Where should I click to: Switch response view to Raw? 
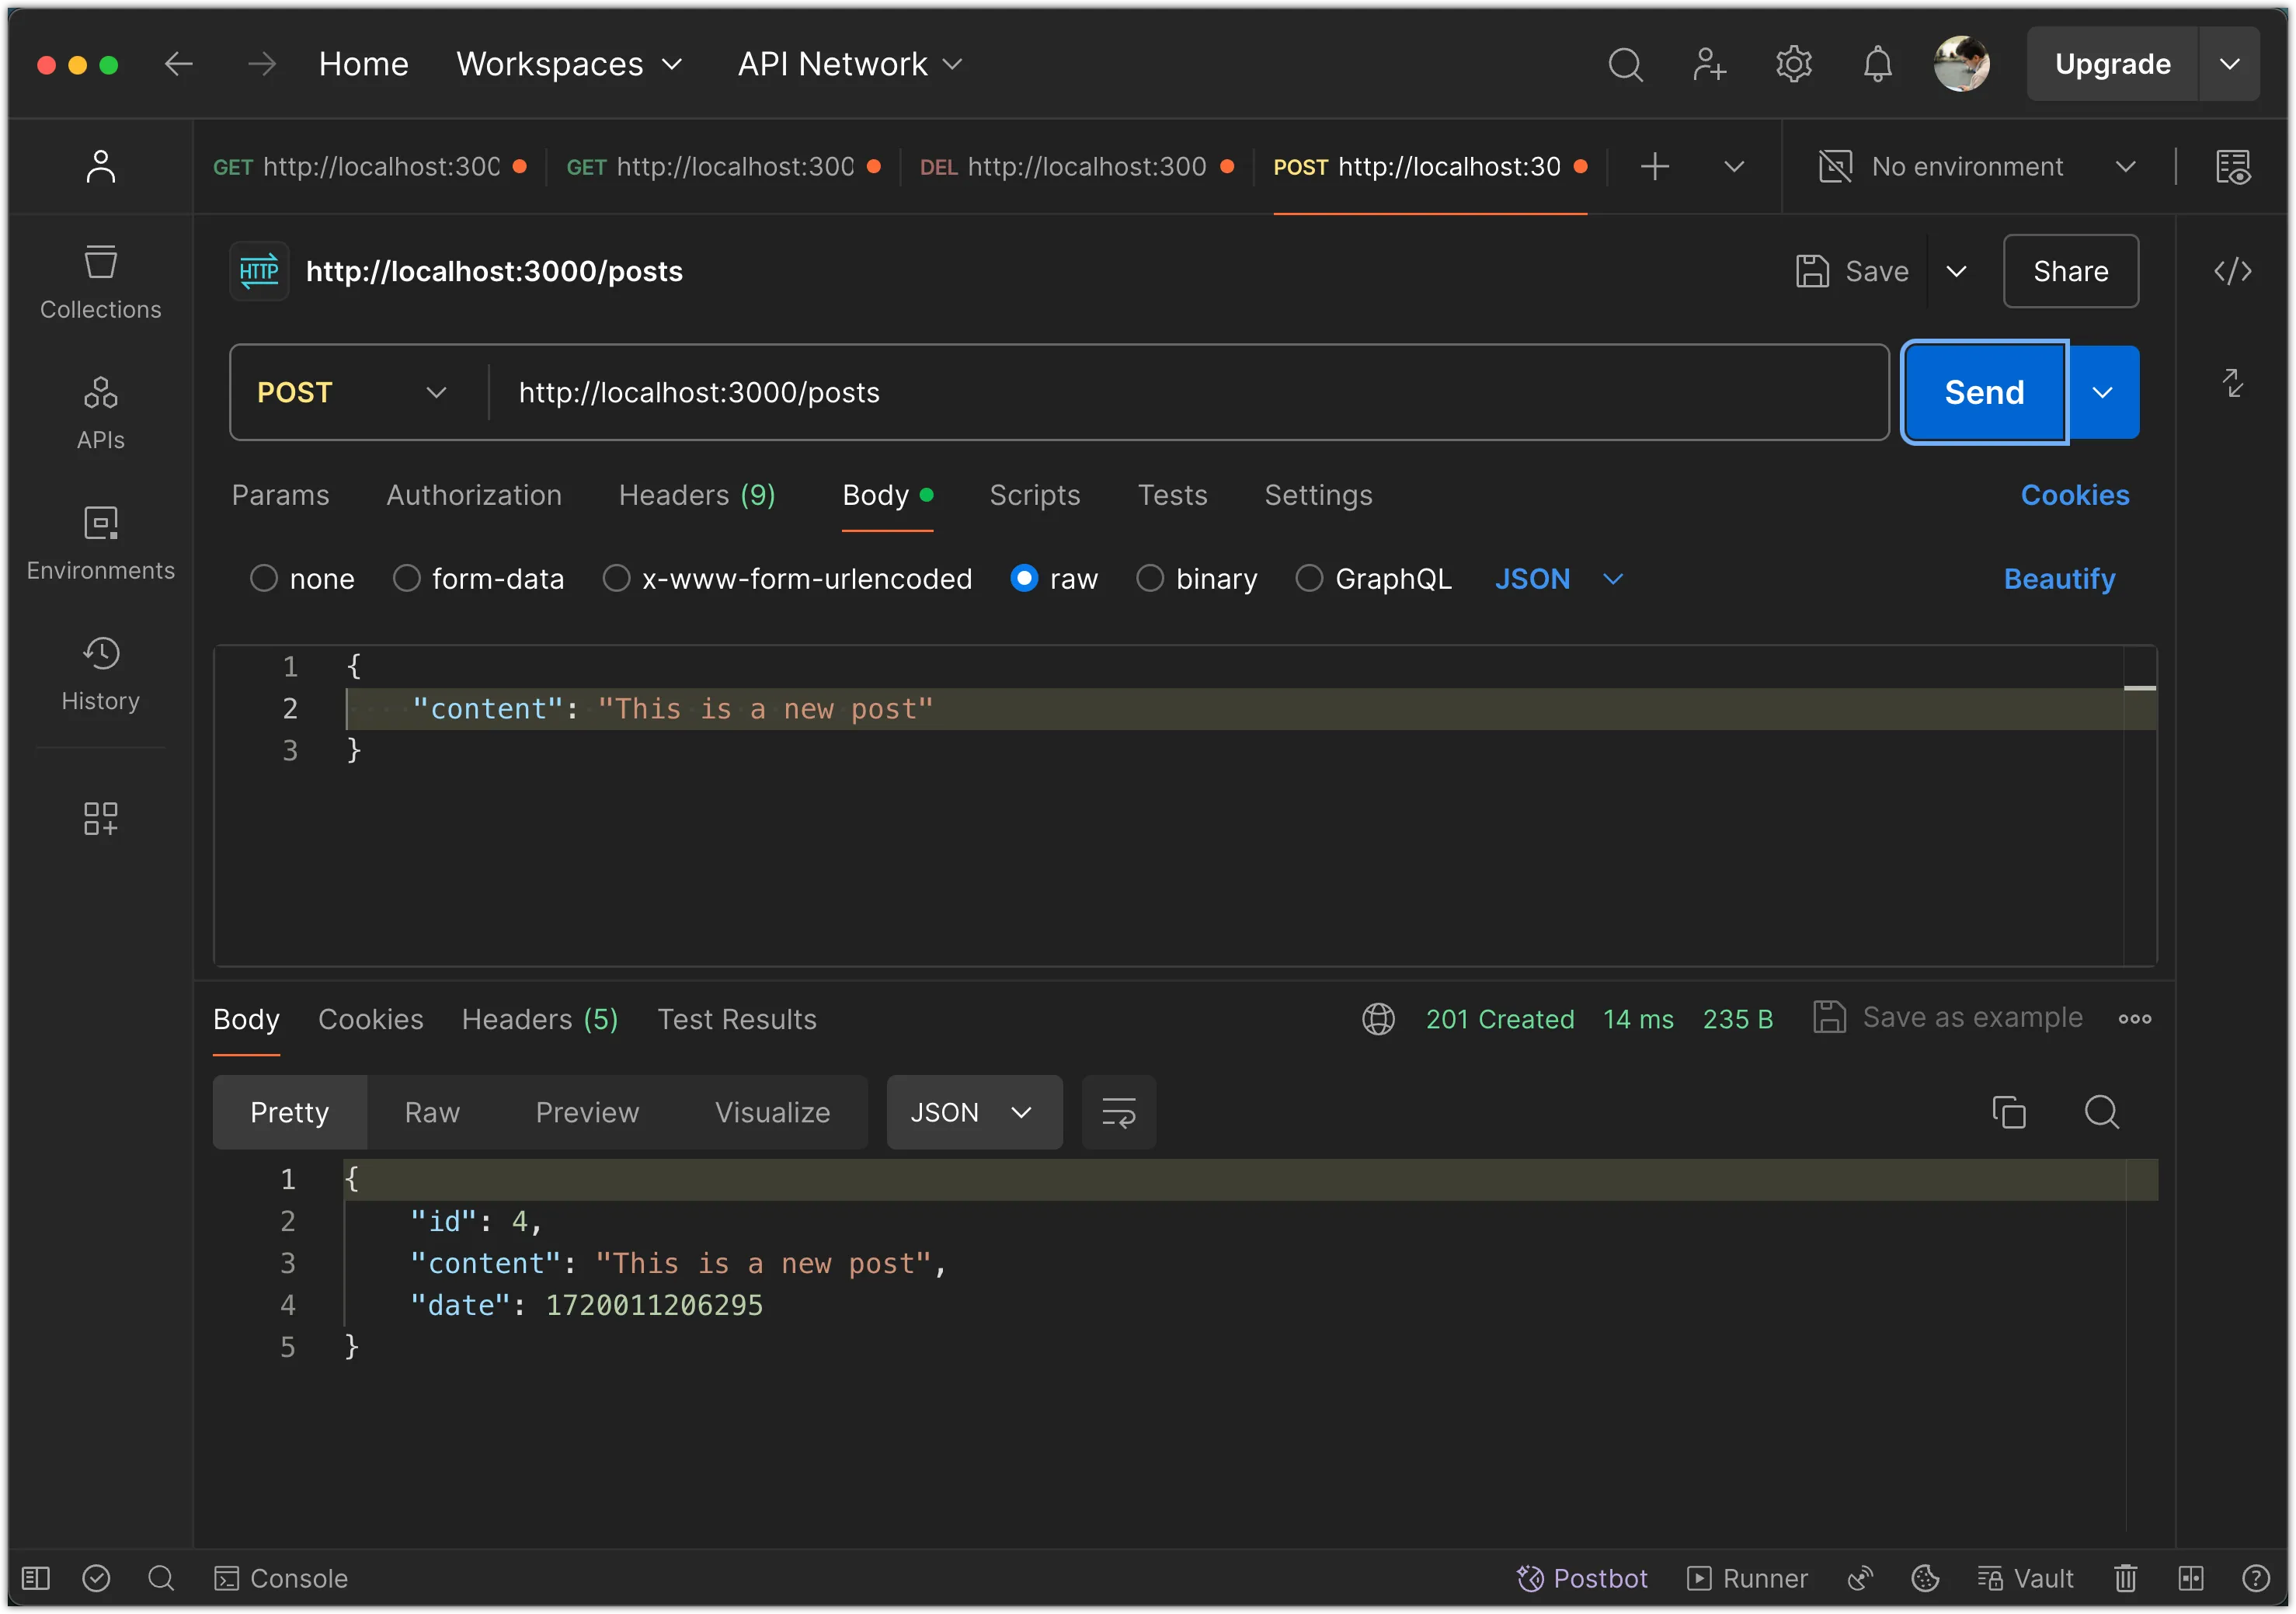(x=432, y=1112)
